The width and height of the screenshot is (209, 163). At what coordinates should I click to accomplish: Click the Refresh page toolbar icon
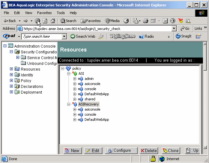pyautogui.click(x=45, y=21)
